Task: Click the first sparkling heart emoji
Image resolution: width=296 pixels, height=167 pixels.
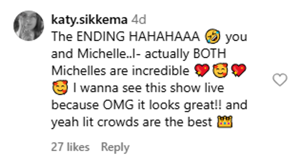Action: (x=202, y=70)
